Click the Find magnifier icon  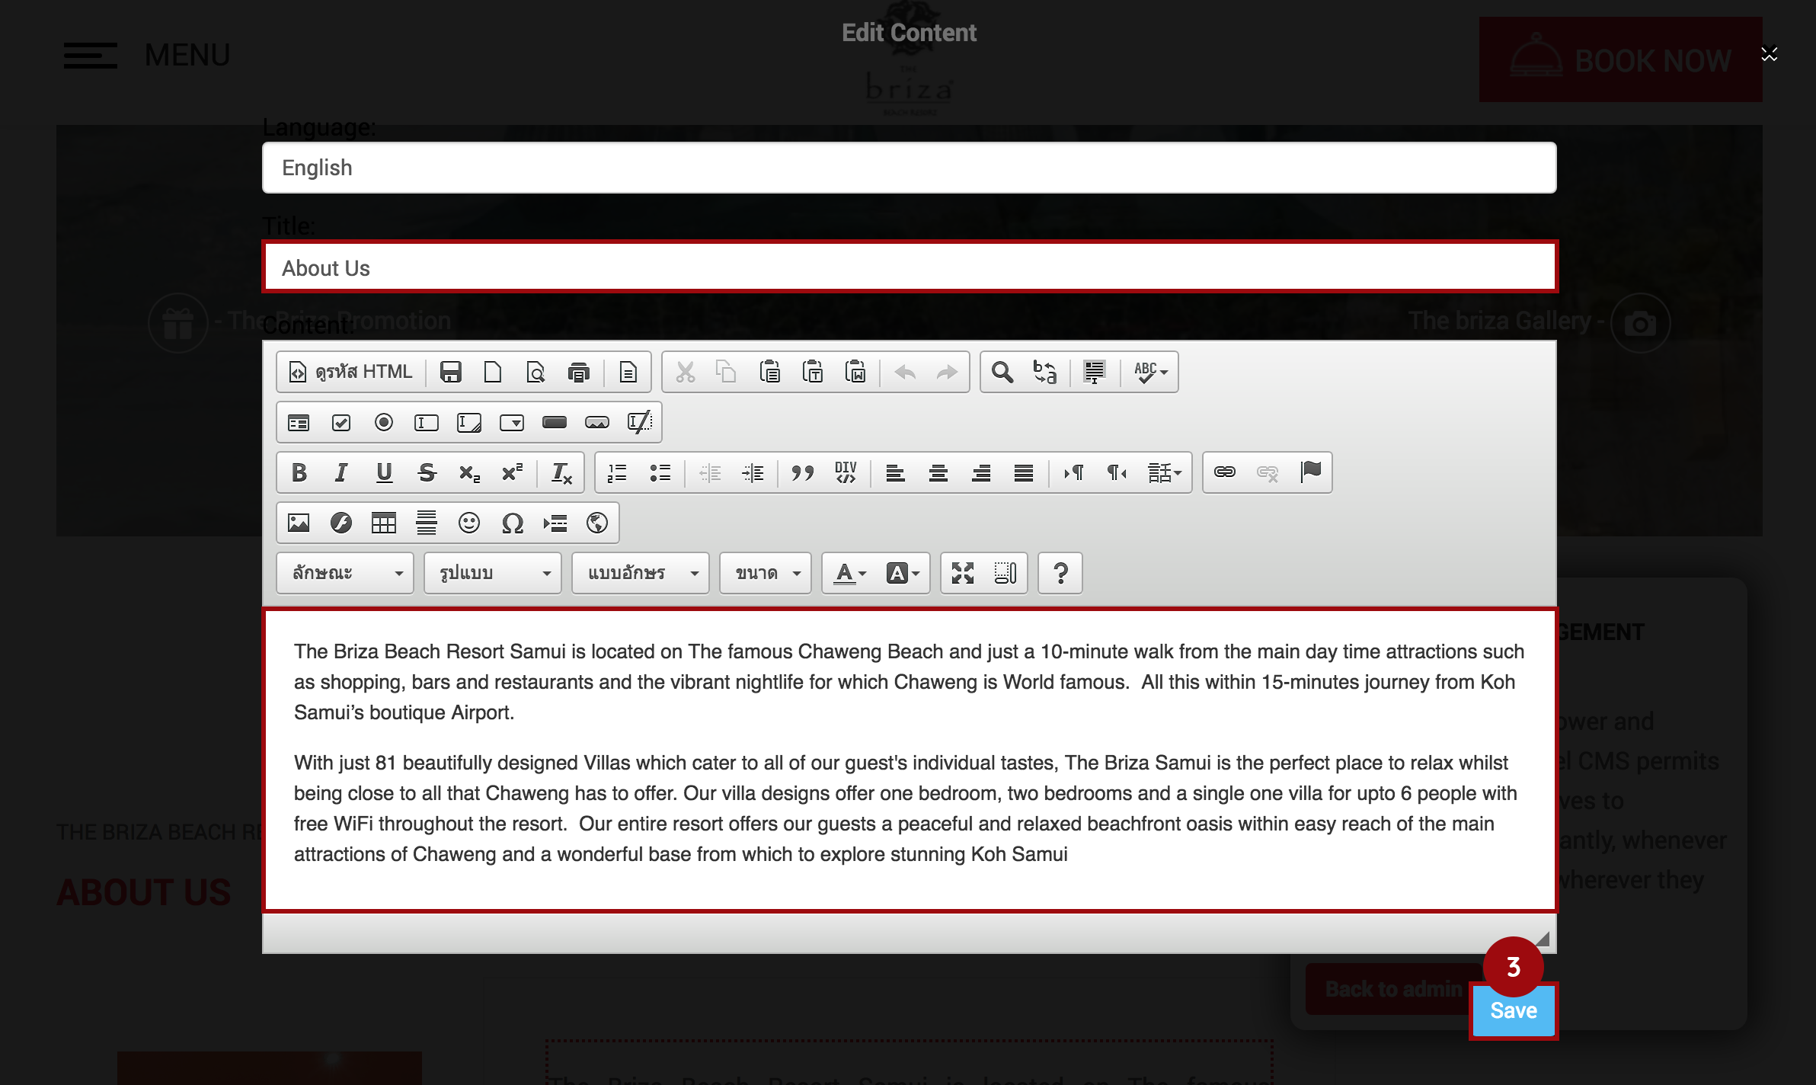[1002, 372]
